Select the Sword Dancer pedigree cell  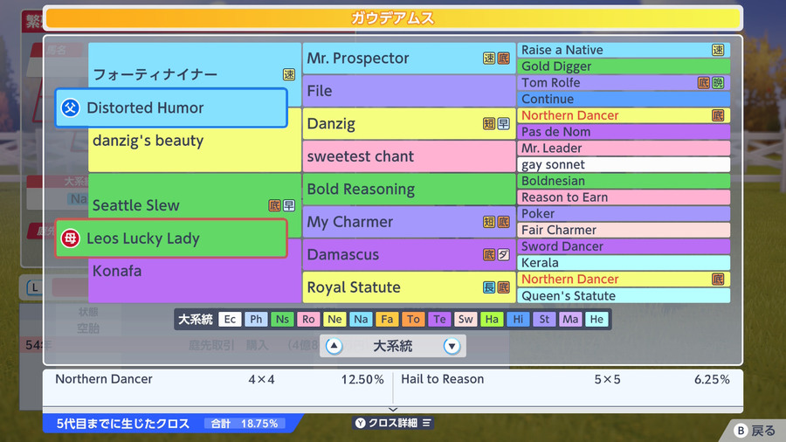624,246
